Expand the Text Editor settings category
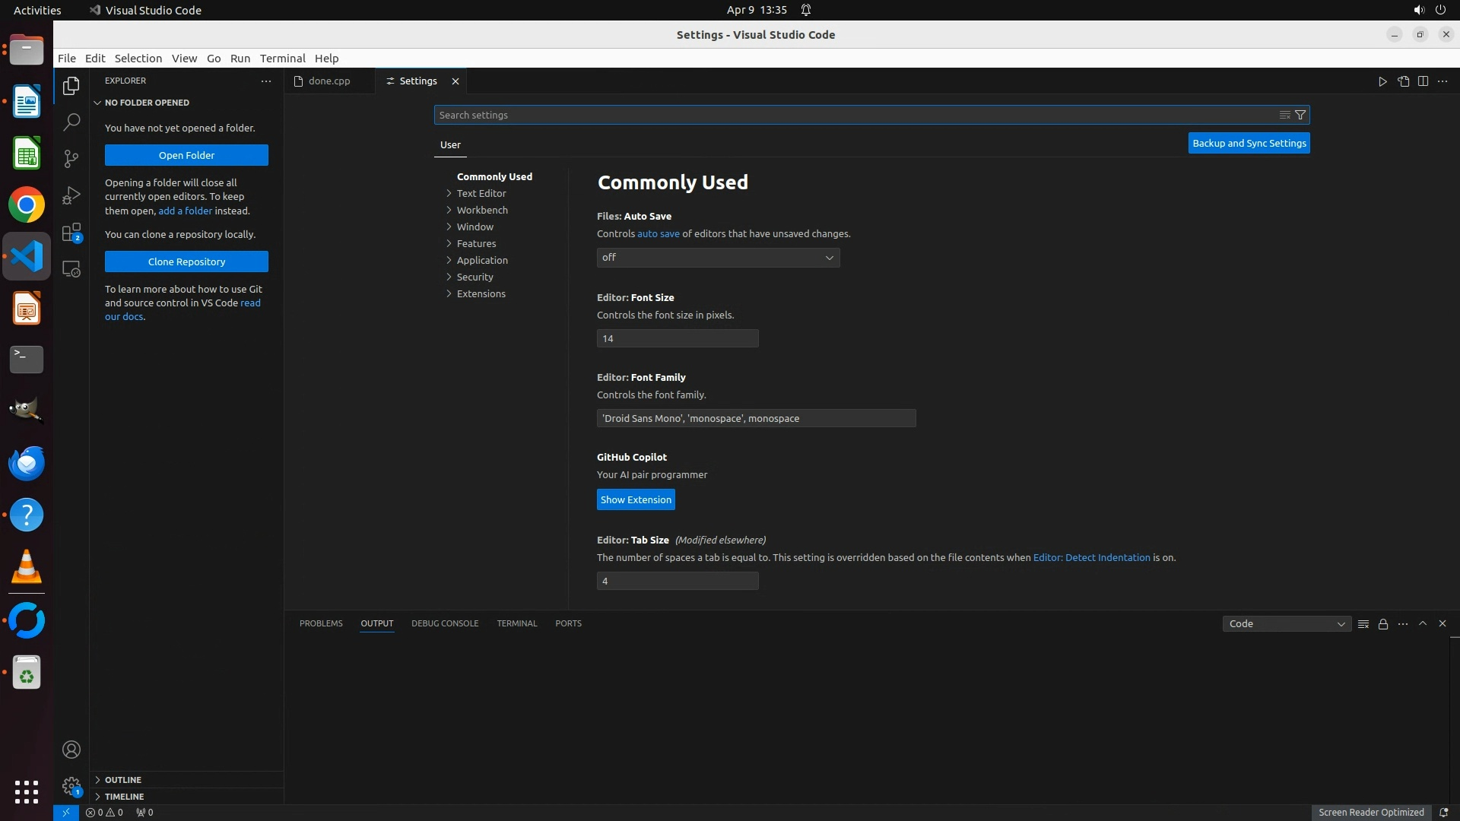The height and width of the screenshot is (821, 1460). pos(481,193)
